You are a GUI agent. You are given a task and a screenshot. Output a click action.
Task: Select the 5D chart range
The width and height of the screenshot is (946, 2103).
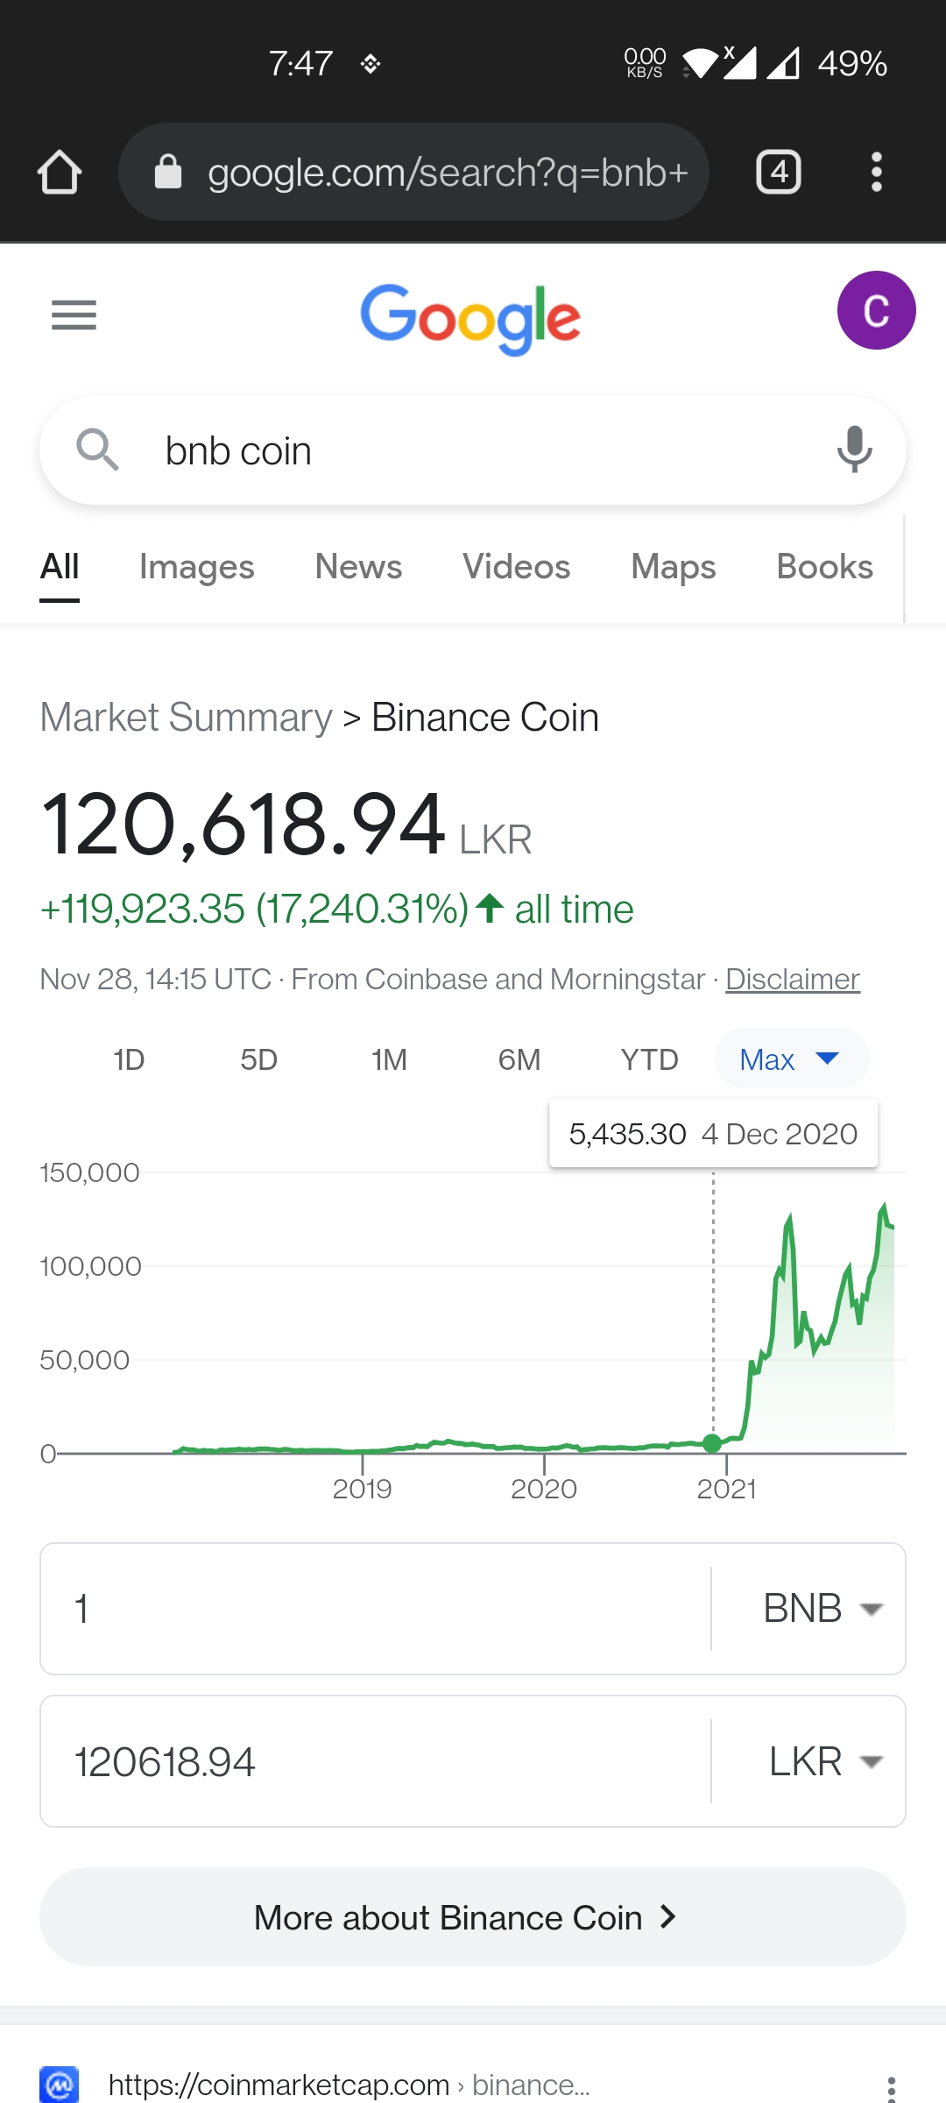pos(259,1059)
